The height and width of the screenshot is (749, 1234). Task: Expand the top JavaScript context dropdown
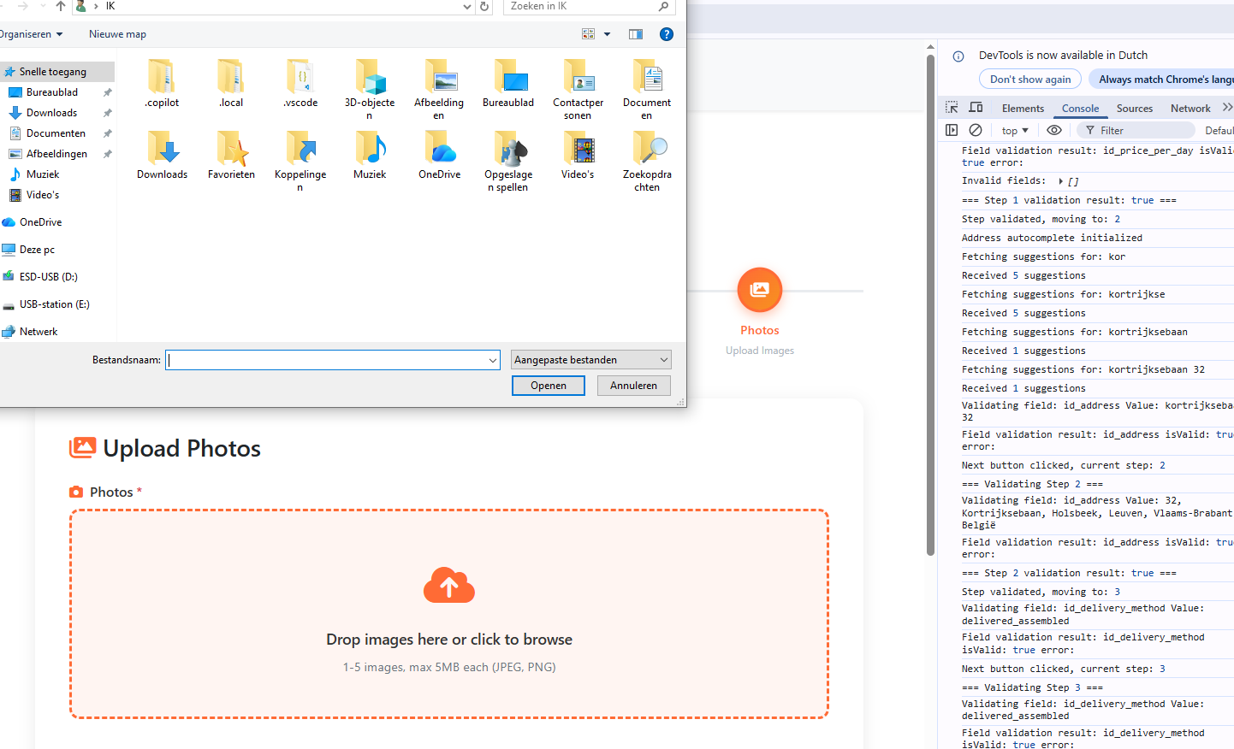click(1015, 131)
